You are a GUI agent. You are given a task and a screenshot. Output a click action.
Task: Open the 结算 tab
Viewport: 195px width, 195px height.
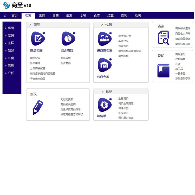point(110,16)
